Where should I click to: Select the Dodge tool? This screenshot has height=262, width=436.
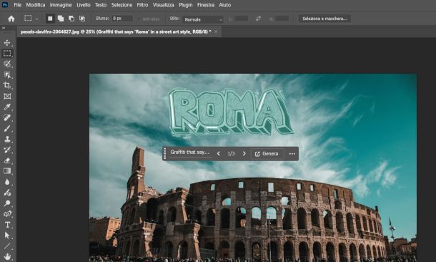click(x=7, y=203)
